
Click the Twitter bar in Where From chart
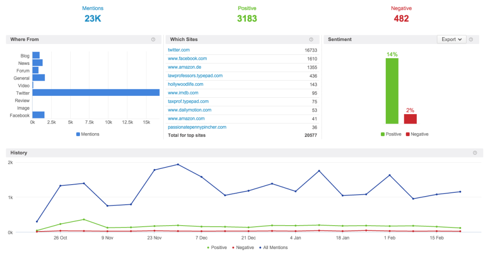[x=96, y=93]
